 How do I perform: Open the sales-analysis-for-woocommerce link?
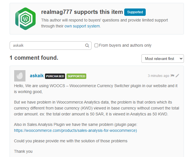(76, 130)
